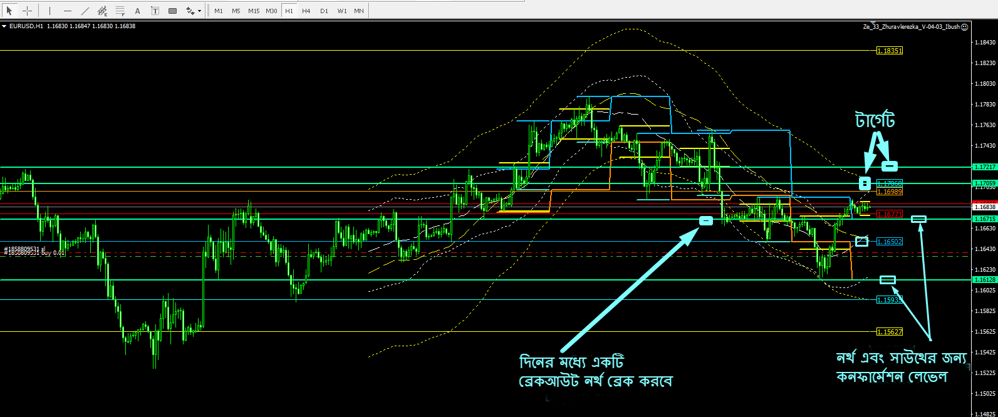Toggle the active H1 timeframe button
Screen dimensions: 998x417
pos(289,11)
